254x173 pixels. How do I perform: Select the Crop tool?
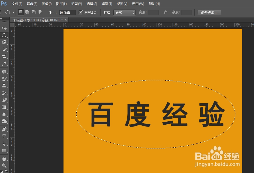tap(4, 56)
